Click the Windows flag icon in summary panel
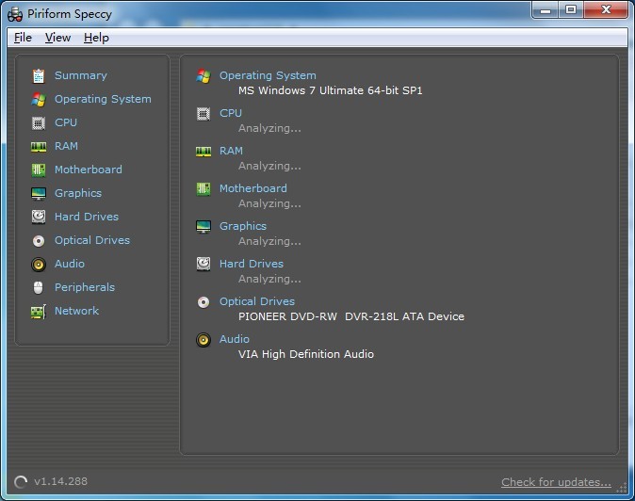The width and height of the screenshot is (635, 501). coord(204,76)
